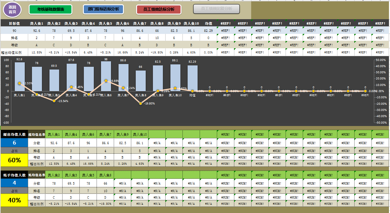Open the blue 部门指标达标分析 button

click(x=103, y=9)
